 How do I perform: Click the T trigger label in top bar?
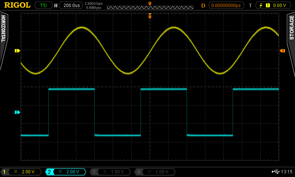click(250, 6)
